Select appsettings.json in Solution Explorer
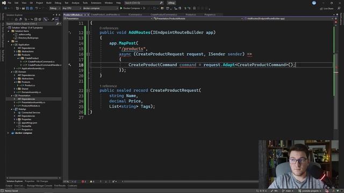Image resolution: width=344 pixels, height=193 pixels. (29, 123)
